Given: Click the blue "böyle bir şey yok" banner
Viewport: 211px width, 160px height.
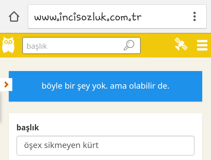Looking at the screenshot, I should pos(105,86).
